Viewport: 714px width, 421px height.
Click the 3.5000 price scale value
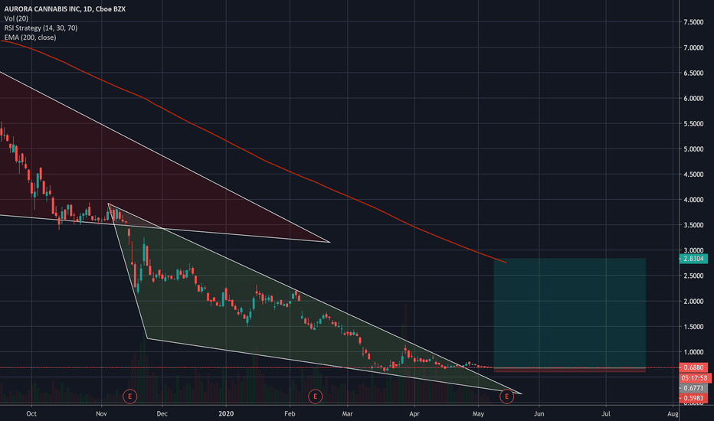tap(693, 225)
